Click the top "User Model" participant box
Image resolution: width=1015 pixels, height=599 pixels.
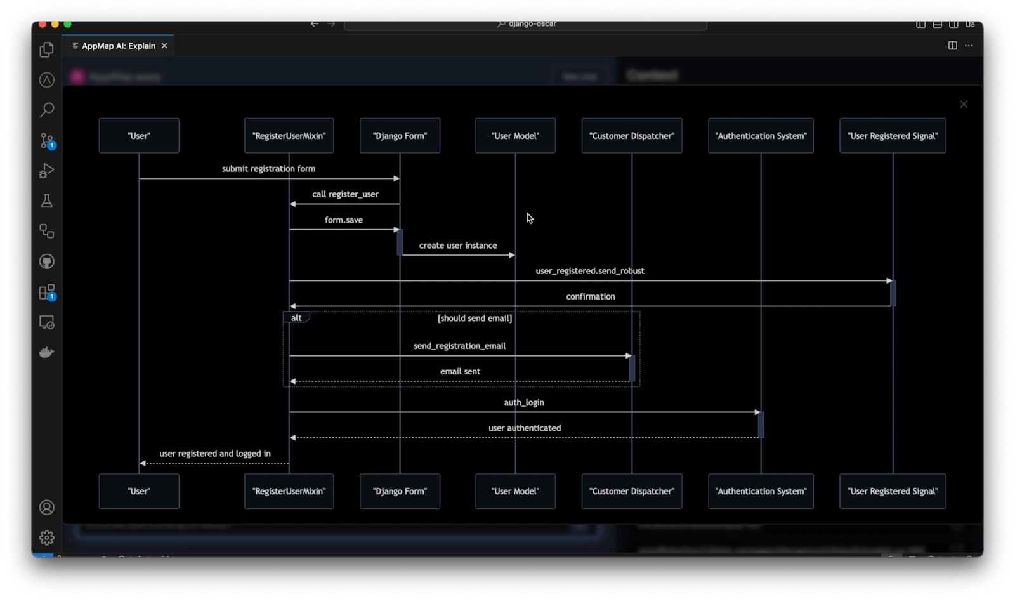[515, 136]
